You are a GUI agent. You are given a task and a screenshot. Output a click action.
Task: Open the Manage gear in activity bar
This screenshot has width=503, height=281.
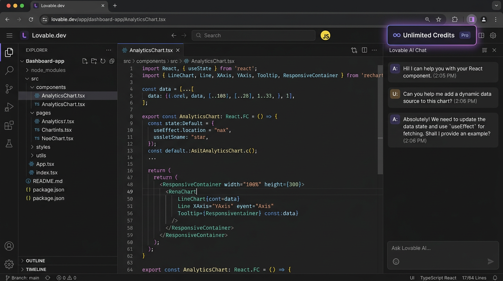[9, 264]
